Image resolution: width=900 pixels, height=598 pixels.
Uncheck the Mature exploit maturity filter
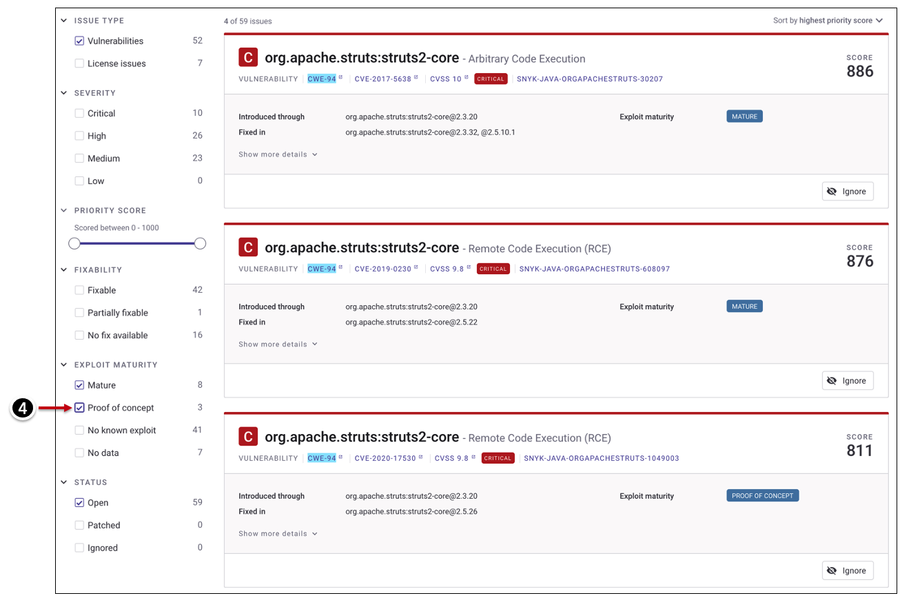pos(79,386)
